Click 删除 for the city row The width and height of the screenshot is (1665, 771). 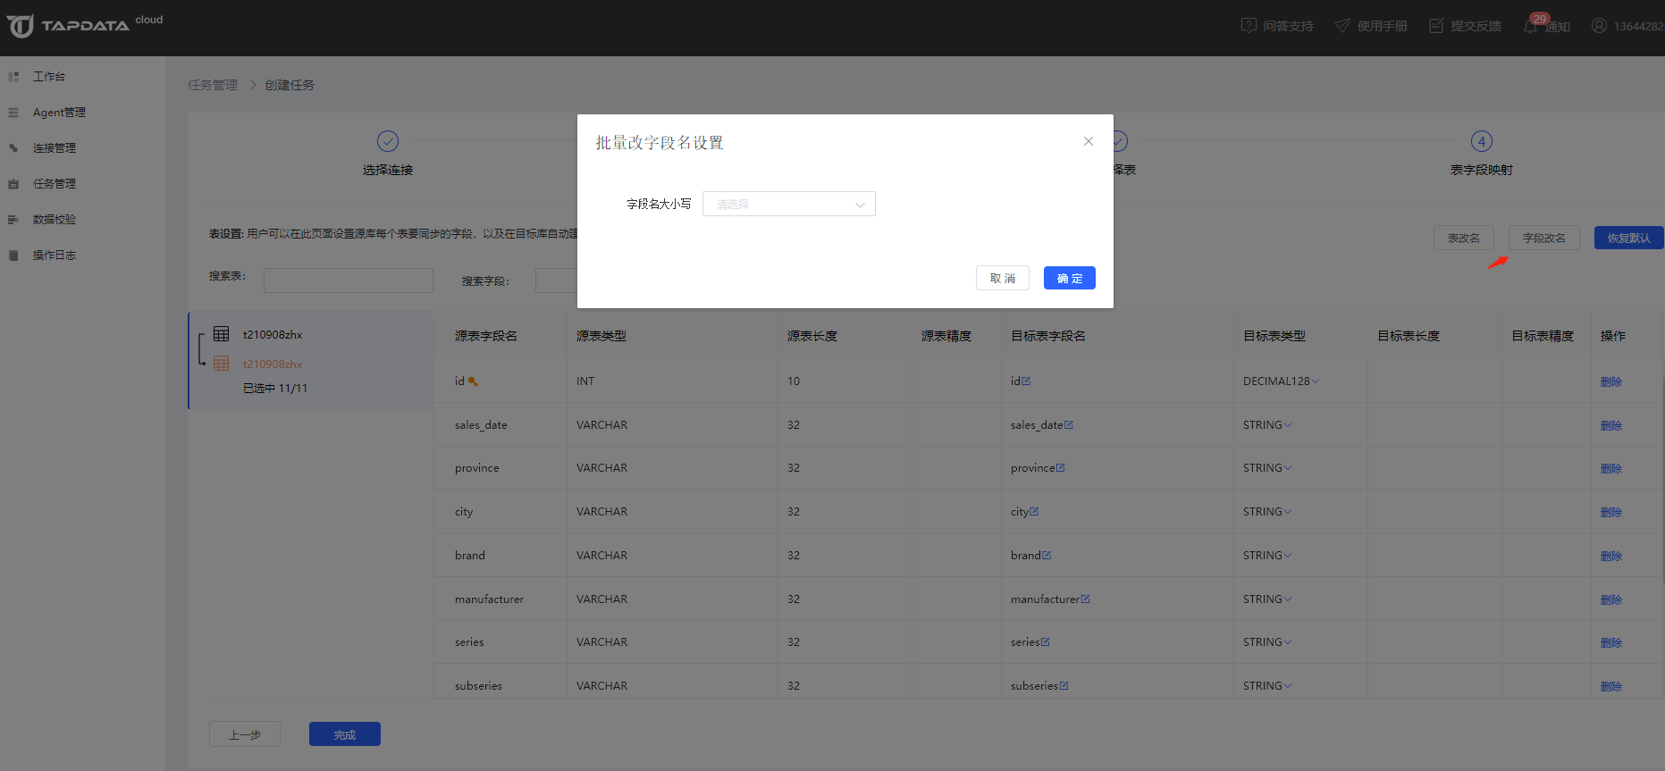pyautogui.click(x=1610, y=512)
